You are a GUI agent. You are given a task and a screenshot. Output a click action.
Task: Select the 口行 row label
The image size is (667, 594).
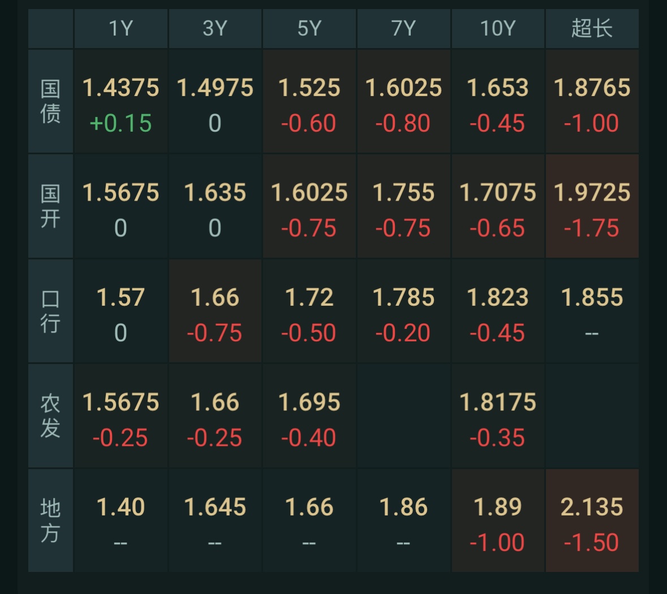tap(50, 311)
